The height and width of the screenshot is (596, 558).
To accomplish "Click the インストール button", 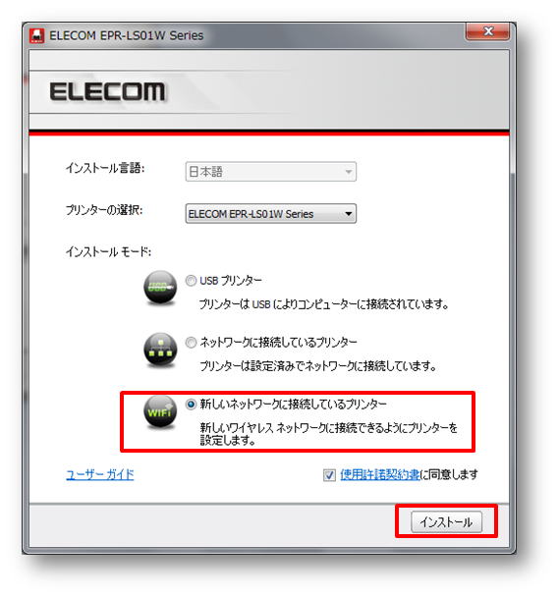I will 446,522.
